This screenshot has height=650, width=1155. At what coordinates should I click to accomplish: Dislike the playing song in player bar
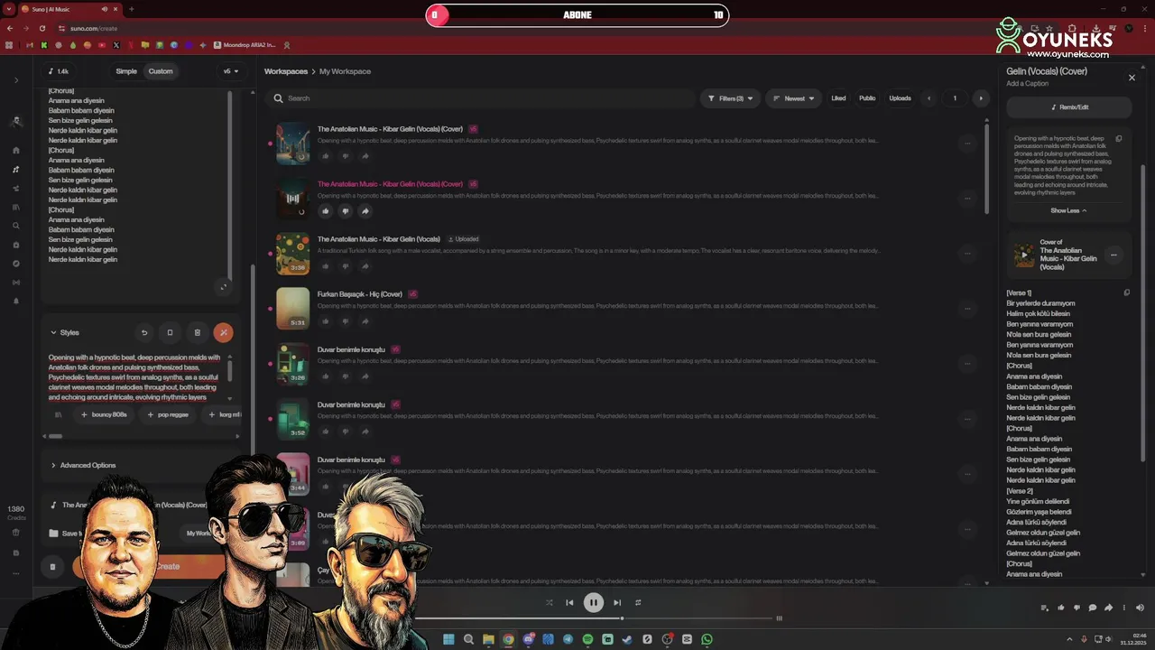coord(1076,608)
